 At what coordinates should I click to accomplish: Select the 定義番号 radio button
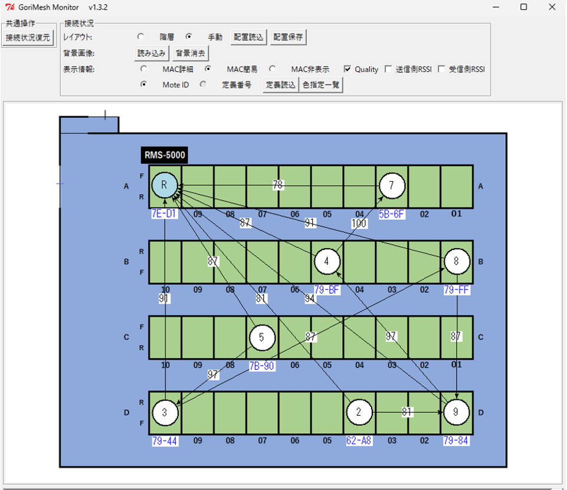[203, 84]
